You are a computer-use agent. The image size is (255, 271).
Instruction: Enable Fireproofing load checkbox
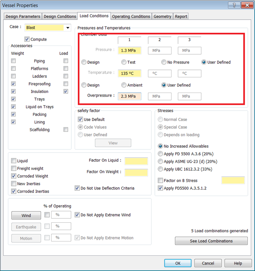point(66,84)
